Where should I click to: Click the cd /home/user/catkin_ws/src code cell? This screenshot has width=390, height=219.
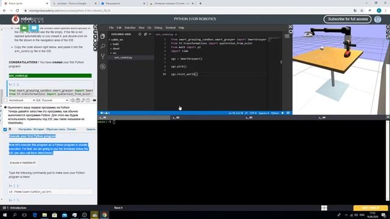pyautogui.click(x=50, y=192)
